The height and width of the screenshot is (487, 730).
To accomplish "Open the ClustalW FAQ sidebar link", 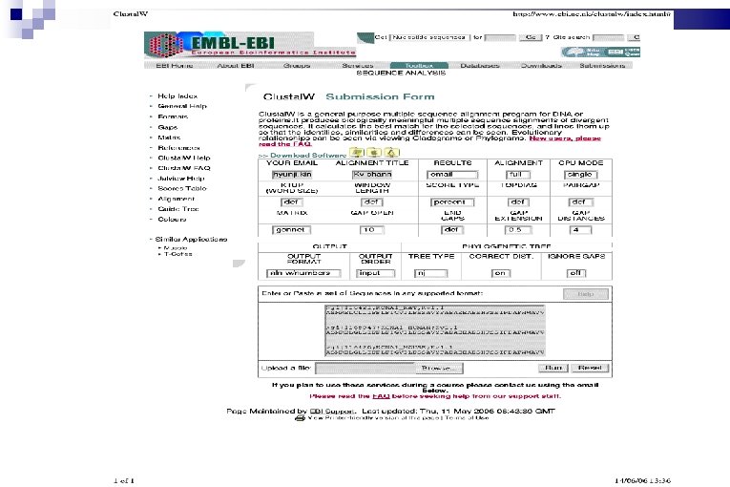I will 184,168.
